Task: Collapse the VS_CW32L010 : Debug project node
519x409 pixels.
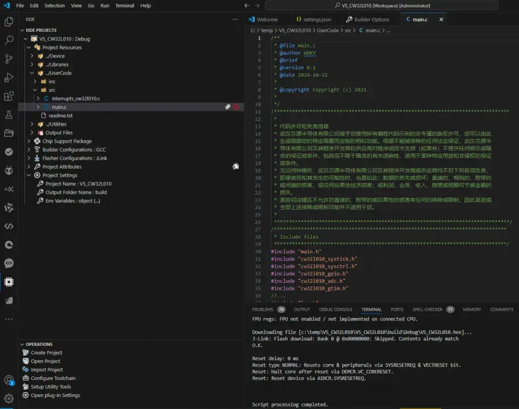Action: pyautogui.click(x=26, y=39)
